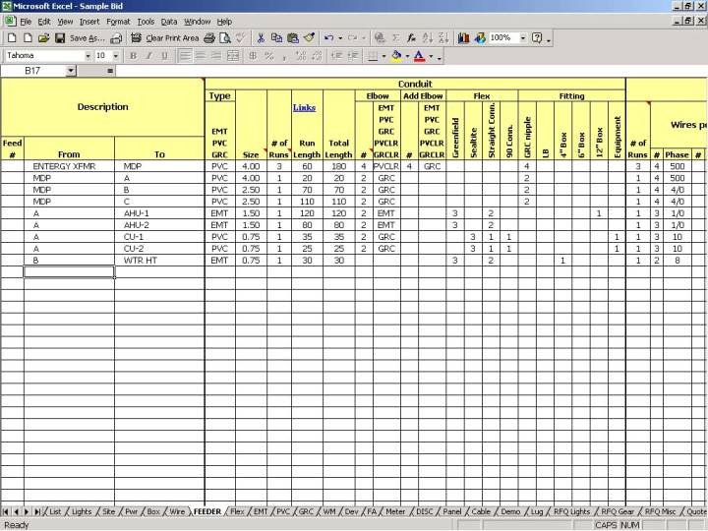The image size is (708, 531).
Task: Open the Format menu
Action: click(118, 21)
